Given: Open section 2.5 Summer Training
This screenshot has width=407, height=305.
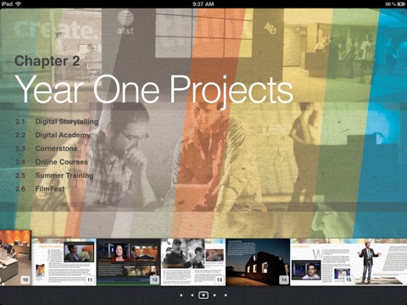Looking at the screenshot, I should 54,175.
